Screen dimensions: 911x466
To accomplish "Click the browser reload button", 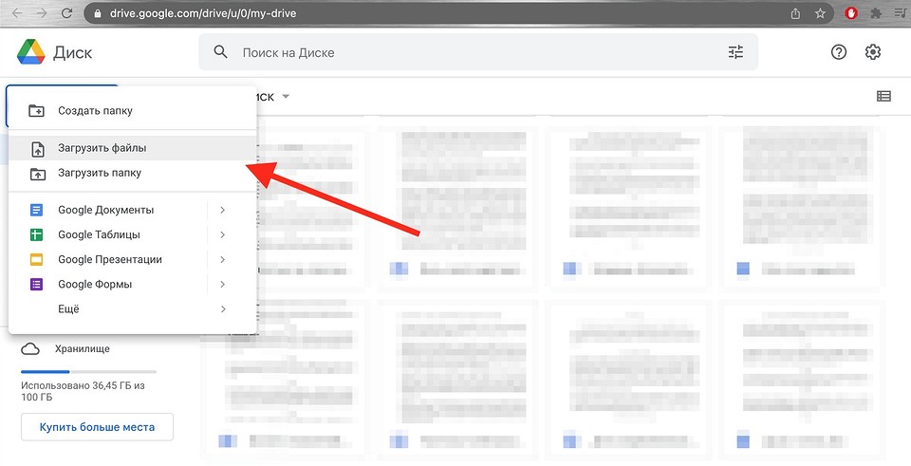I will tap(65, 13).
